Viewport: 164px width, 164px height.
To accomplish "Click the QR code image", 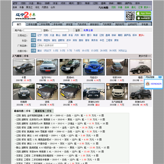I will tap(130, 16).
